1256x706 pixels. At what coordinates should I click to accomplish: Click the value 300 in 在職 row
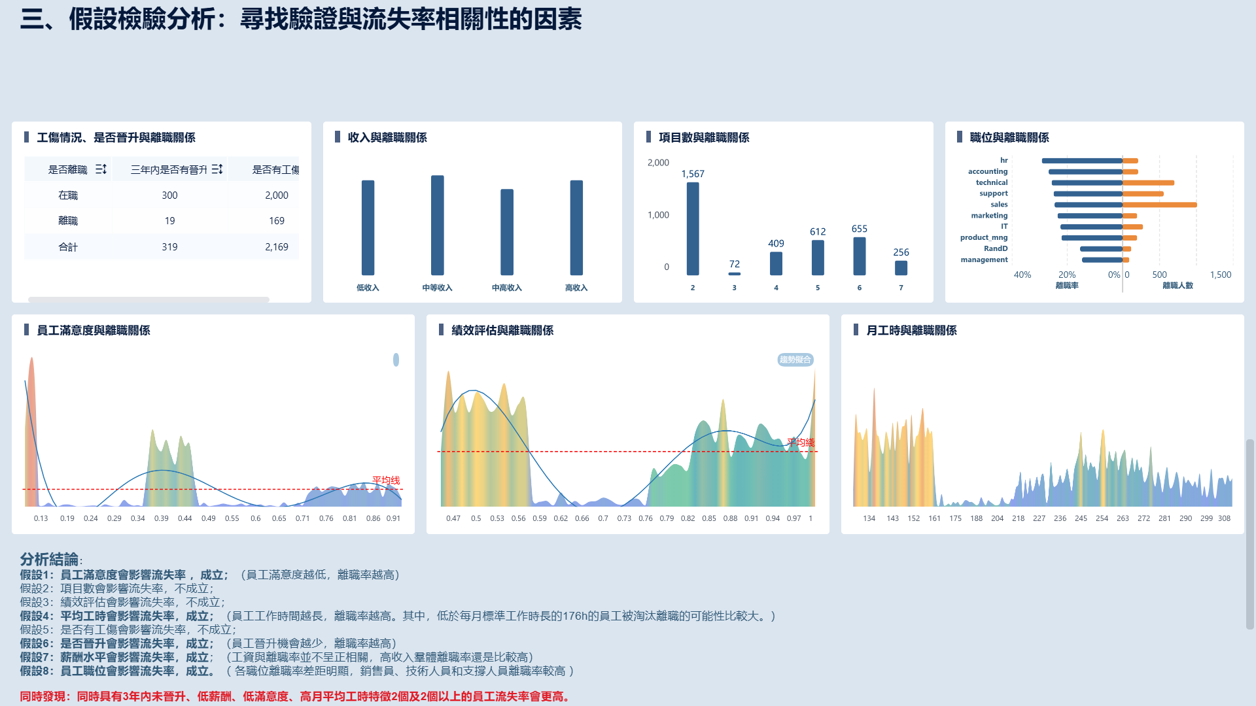coord(169,195)
